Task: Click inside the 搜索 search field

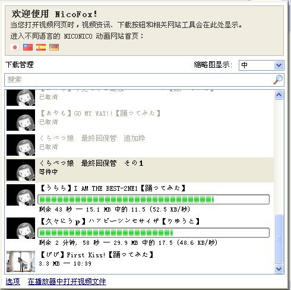Action: point(138,80)
